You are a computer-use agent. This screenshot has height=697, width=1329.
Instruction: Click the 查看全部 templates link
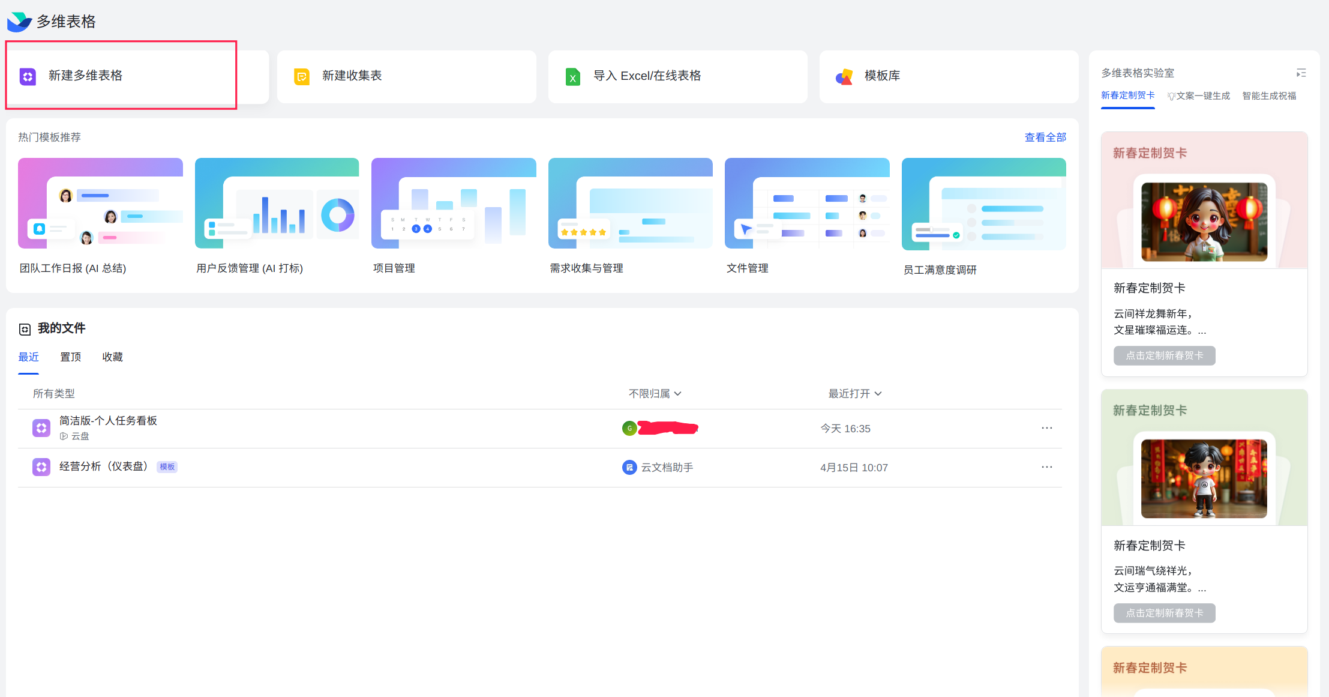point(1045,137)
